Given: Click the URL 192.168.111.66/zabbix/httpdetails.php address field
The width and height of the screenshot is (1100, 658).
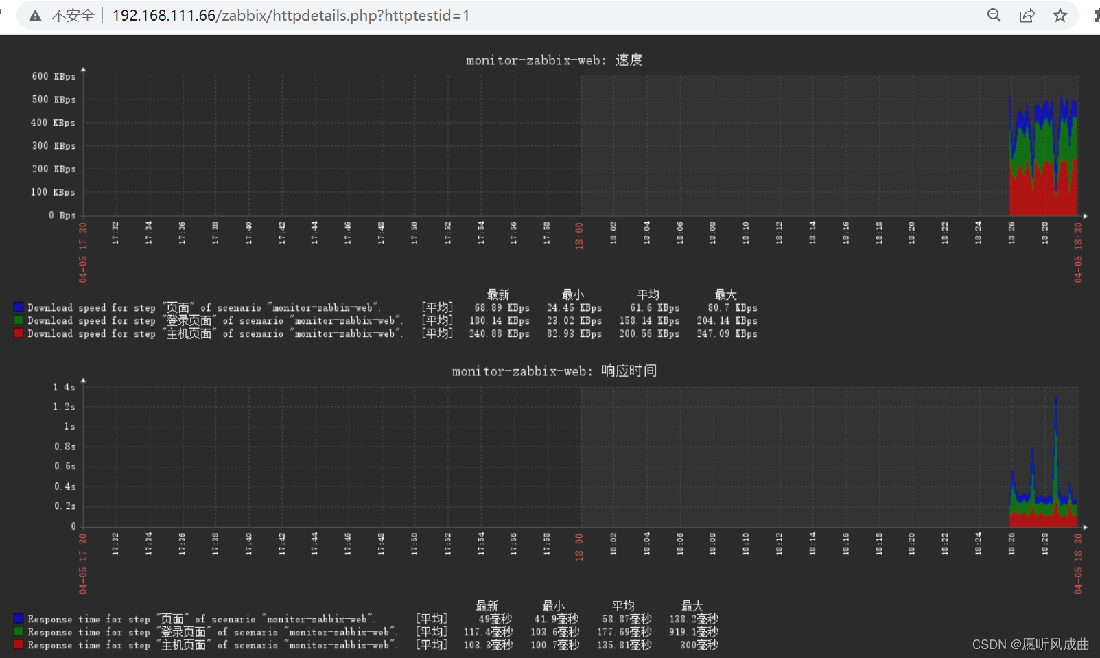Looking at the screenshot, I should (x=291, y=15).
